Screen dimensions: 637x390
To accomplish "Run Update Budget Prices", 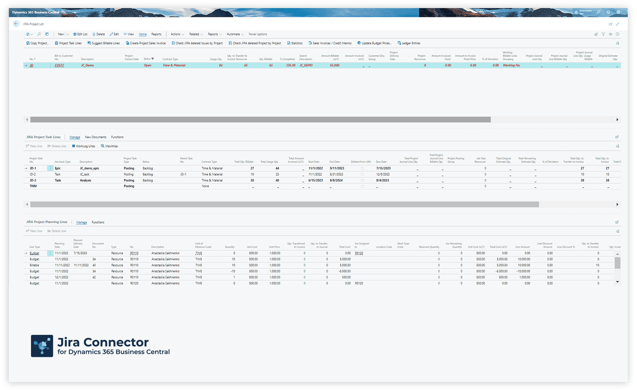I will 374,43.
